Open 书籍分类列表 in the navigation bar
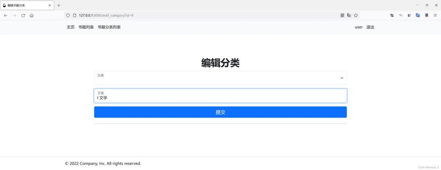441x170 pixels. pyautogui.click(x=109, y=27)
